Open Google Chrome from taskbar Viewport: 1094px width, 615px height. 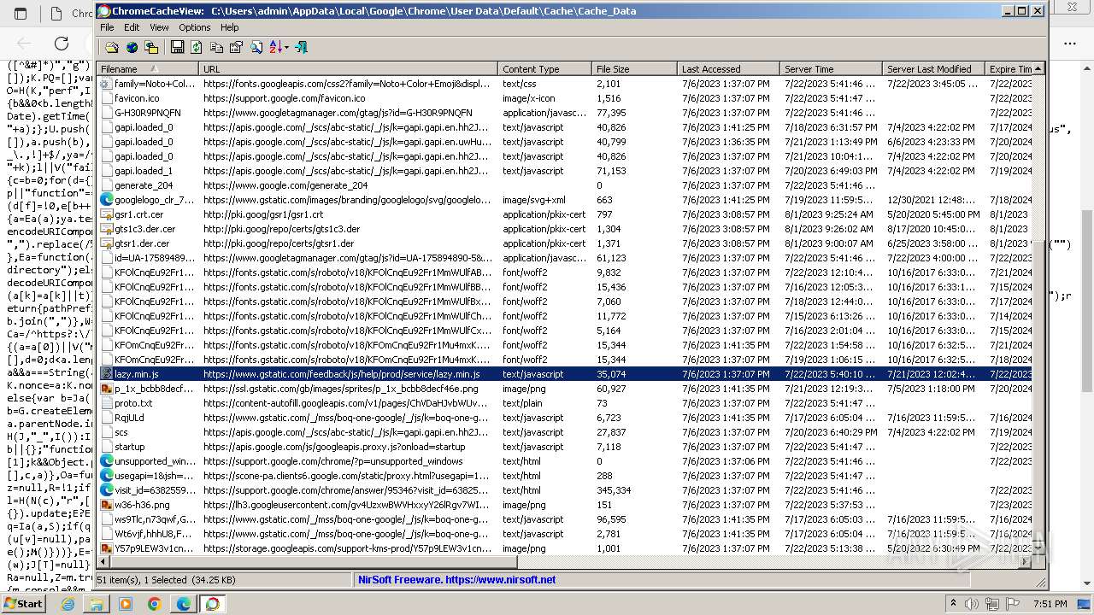(x=155, y=604)
